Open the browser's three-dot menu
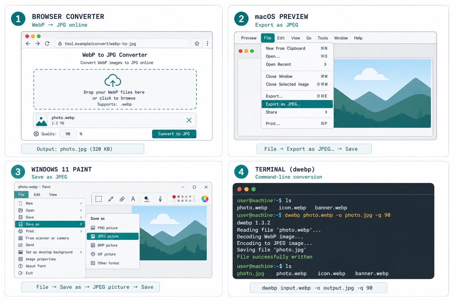The height and width of the screenshot is (304, 456). 207,44
